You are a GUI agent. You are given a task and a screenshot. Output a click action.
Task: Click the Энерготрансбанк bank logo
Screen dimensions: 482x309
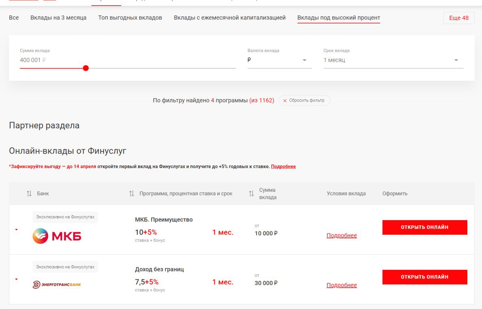(57, 285)
